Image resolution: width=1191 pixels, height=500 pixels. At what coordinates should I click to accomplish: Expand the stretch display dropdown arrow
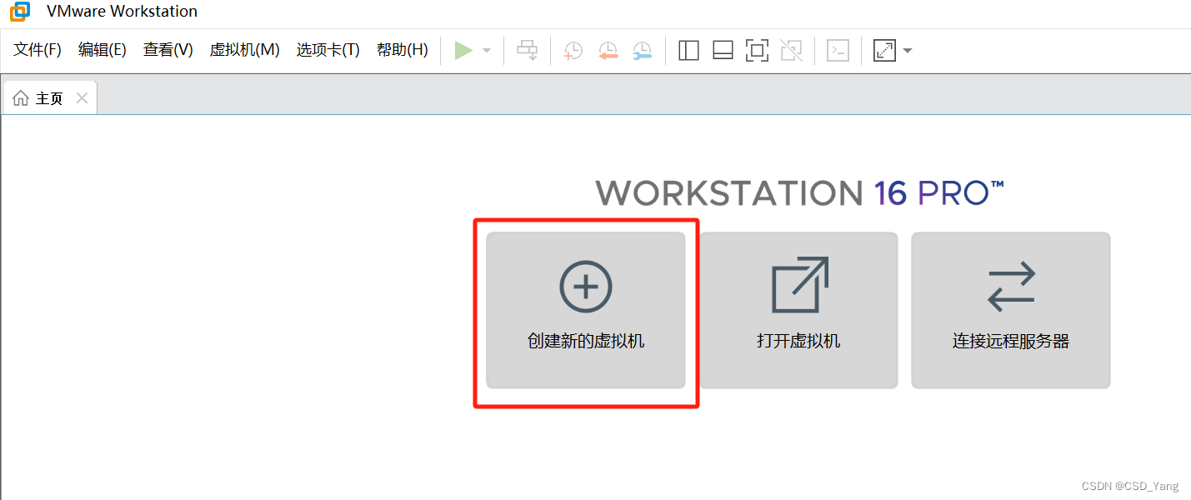pyautogui.click(x=908, y=51)
